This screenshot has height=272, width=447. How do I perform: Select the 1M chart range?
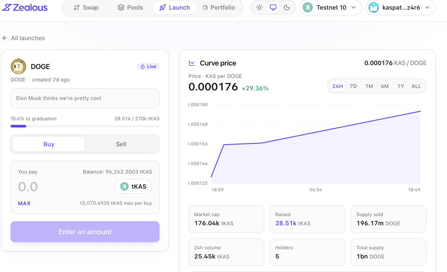click(369, 86)
